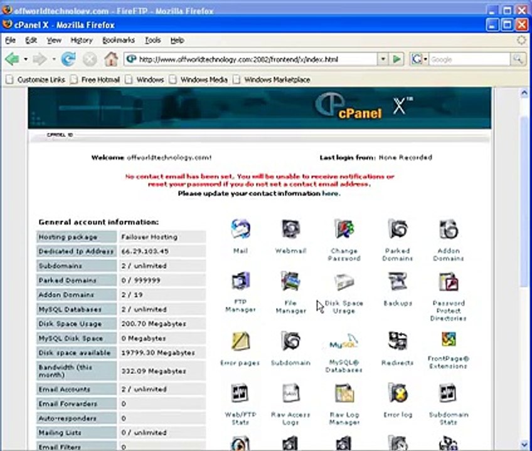Click the 'Email Accounts' label cell
This screenshot has width=532, height=451.
(x=77, y=389)
